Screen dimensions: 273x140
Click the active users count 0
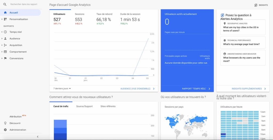tap(167, 22)
